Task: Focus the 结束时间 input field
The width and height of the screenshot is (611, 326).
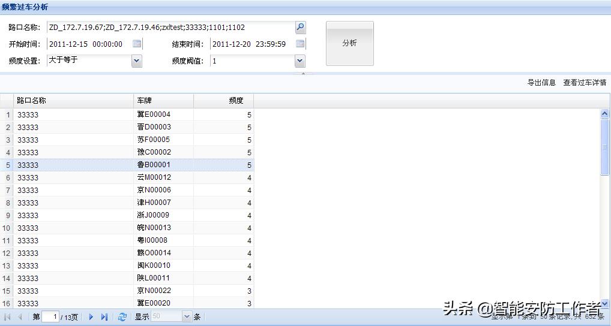Action: coord(253,44)
